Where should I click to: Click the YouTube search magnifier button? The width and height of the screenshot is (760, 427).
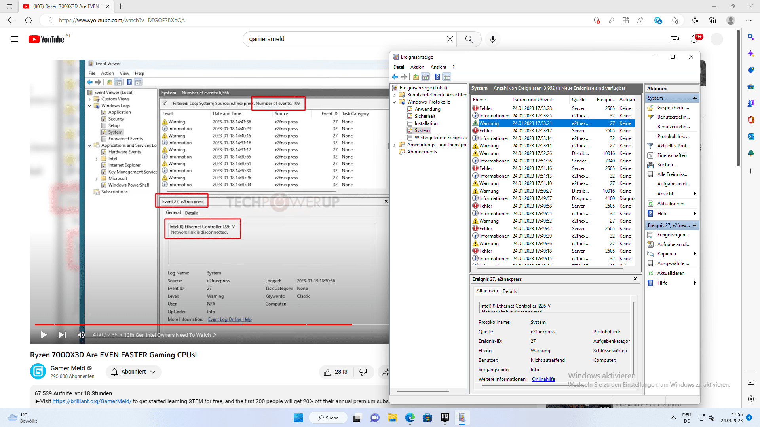pyautogui.click(x=469, y=39)
